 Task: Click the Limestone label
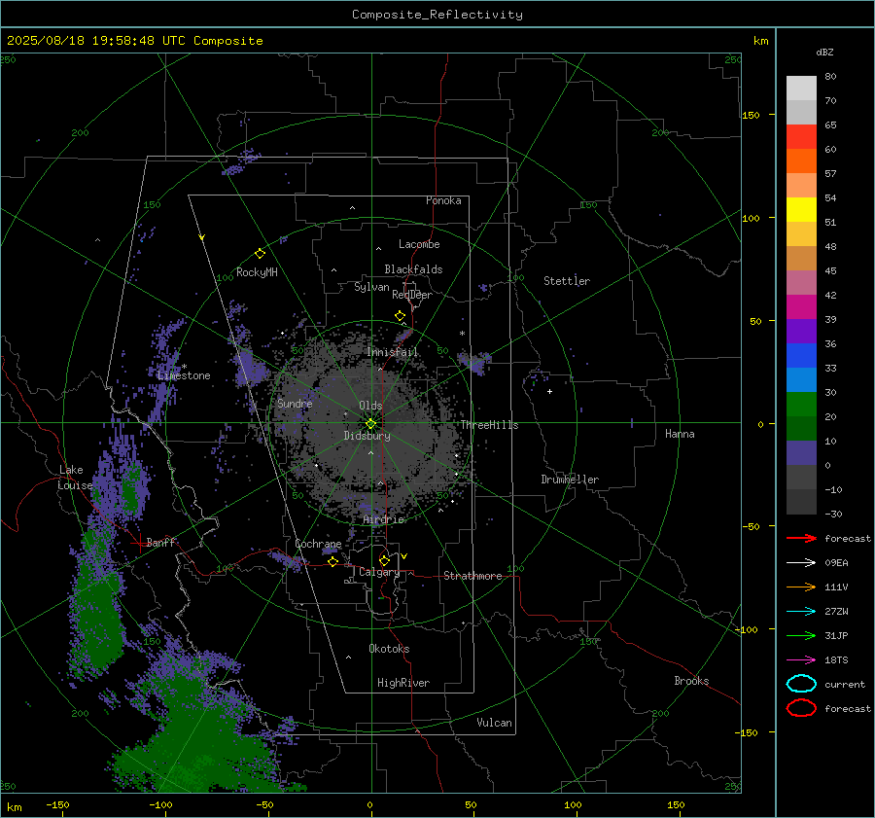pos(184,375)
